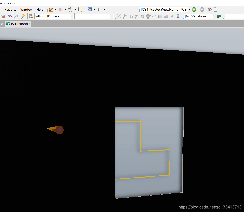The width and height of the screenshot is (244, 212).
Task: Click the place fill rectangle icon
Action: pyautogui.click(x=160, y=16)
